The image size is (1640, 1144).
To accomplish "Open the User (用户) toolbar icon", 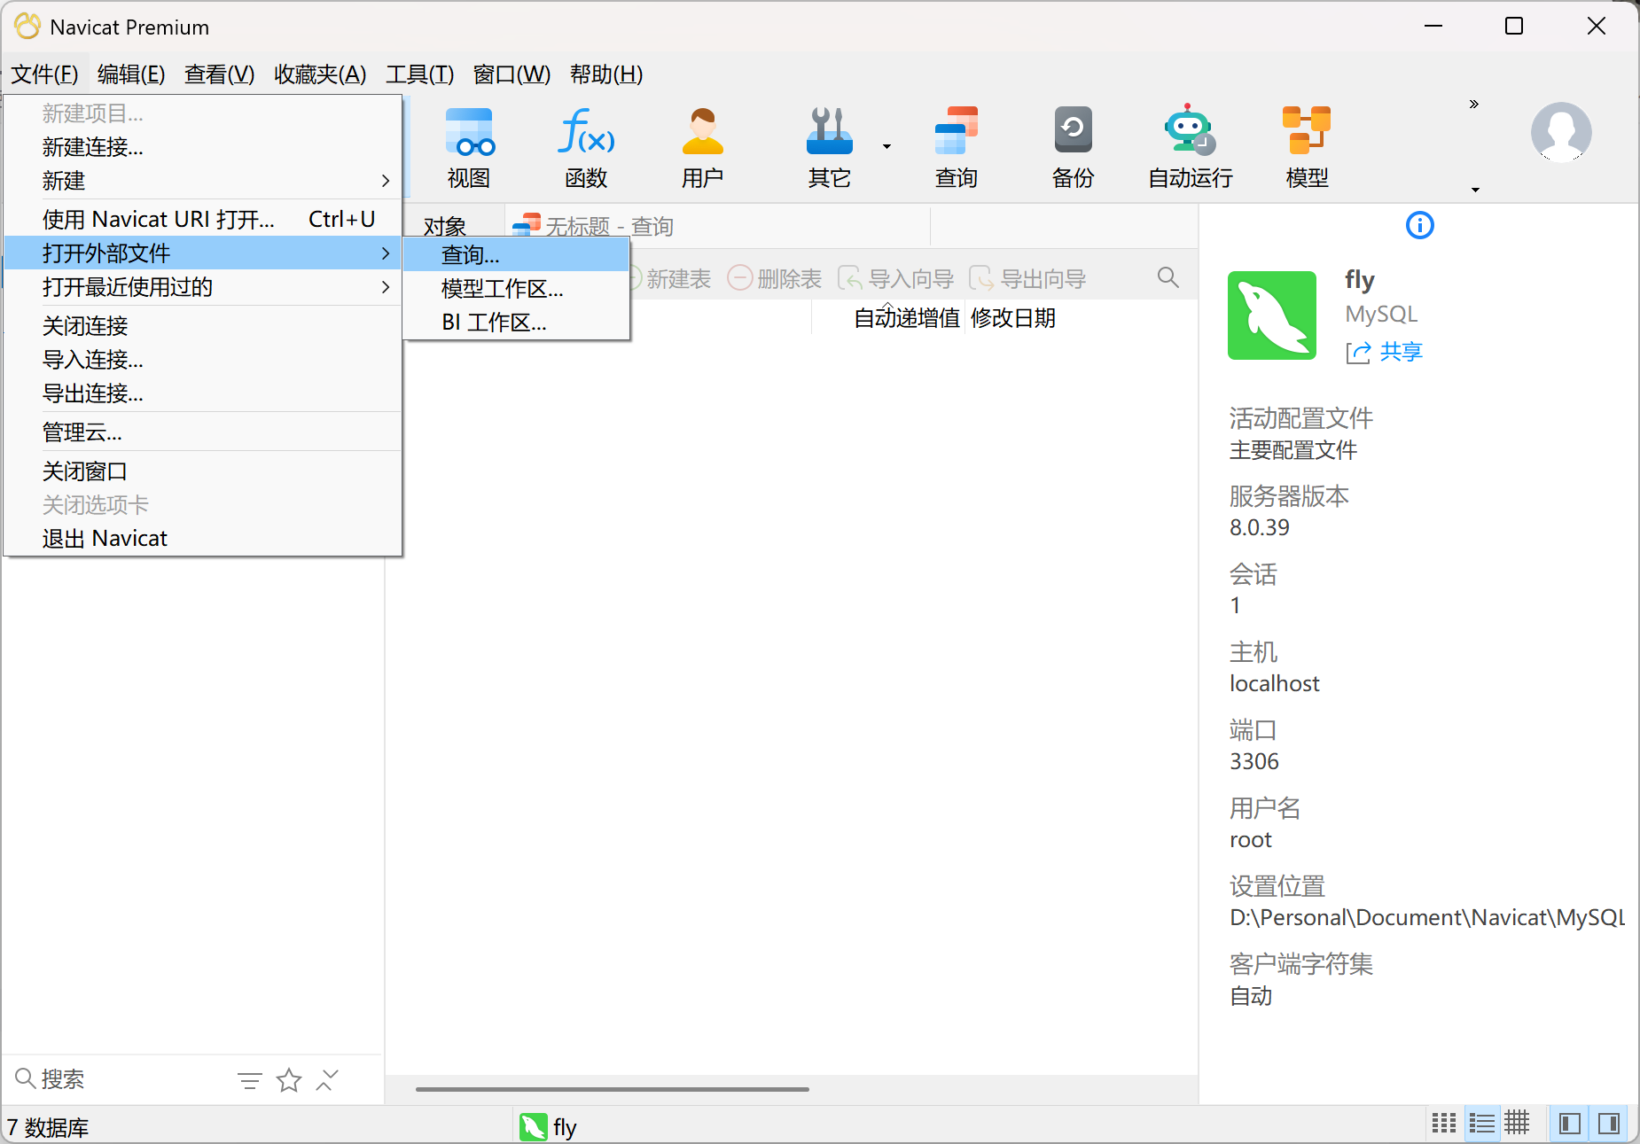I will point(702,147).
